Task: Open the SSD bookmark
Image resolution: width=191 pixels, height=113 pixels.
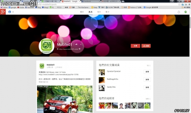Action: pos(113,7)
